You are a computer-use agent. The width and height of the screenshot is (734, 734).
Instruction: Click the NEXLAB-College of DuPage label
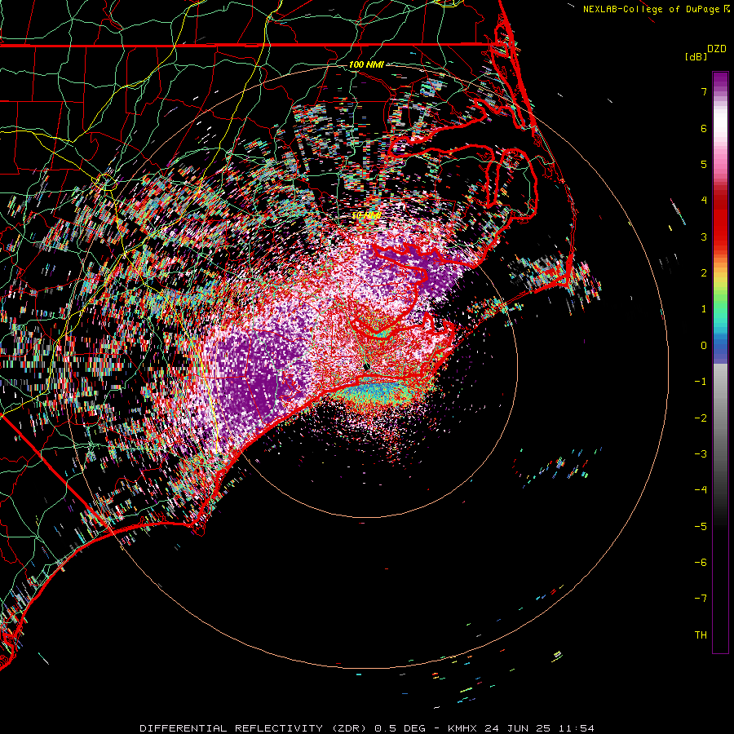pos(651,9)
